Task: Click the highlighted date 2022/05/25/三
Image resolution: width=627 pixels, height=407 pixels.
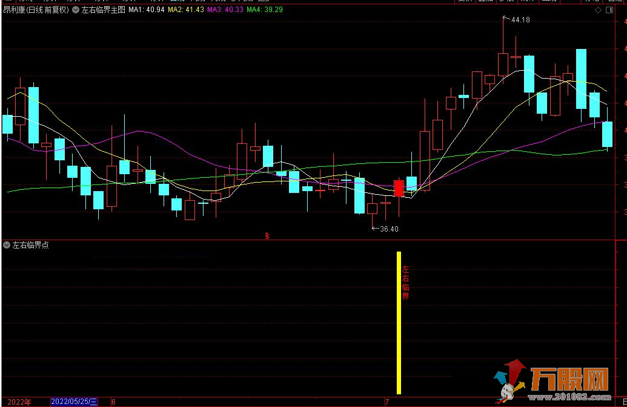Action: point(75,402)
